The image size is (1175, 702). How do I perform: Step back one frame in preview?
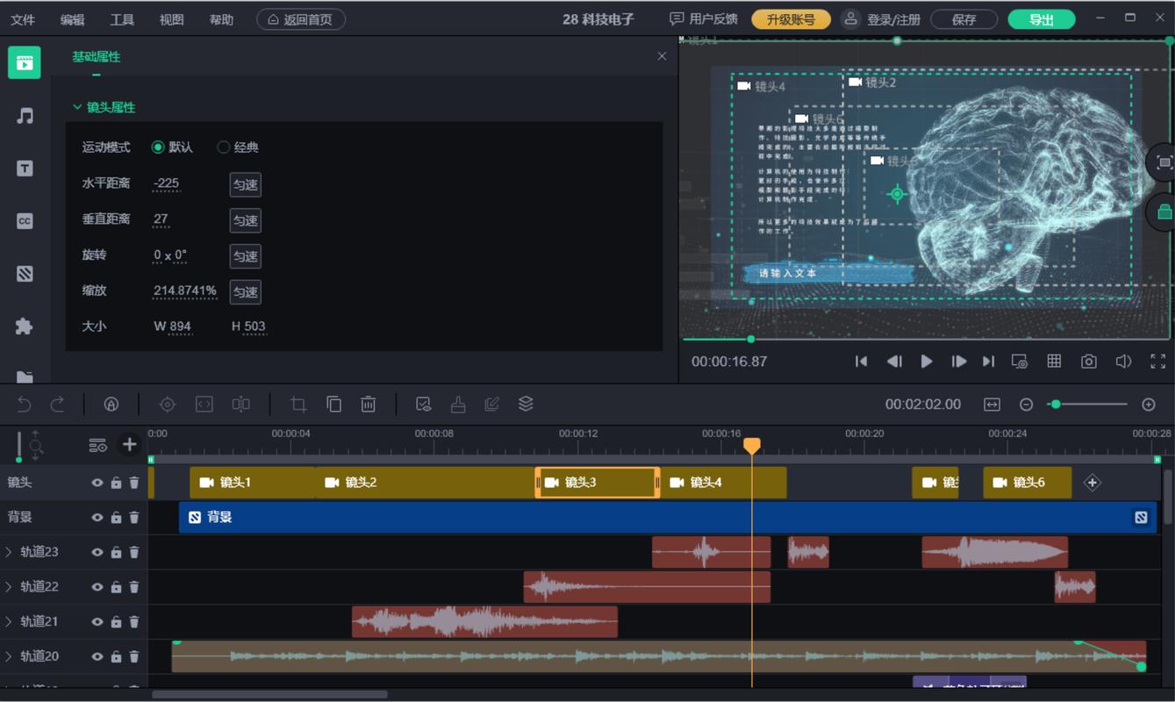pyautogui.click(x=894, y=362)
